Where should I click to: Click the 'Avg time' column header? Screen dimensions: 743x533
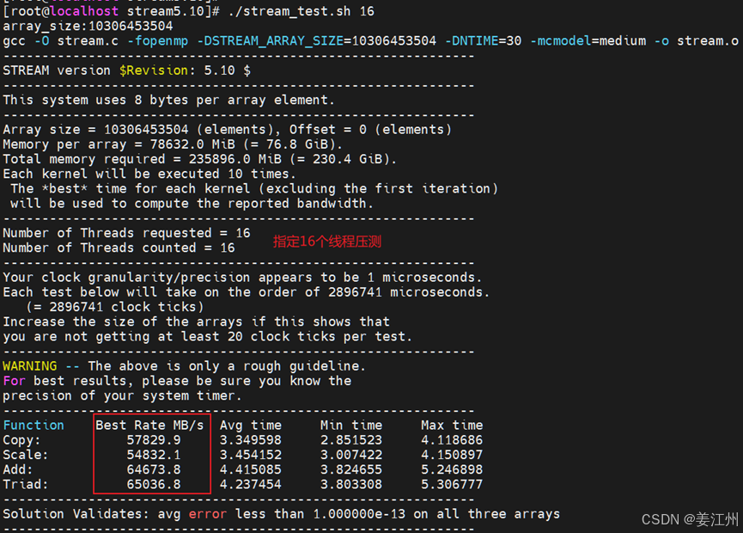pyautogui.click(x=251, y=425)
